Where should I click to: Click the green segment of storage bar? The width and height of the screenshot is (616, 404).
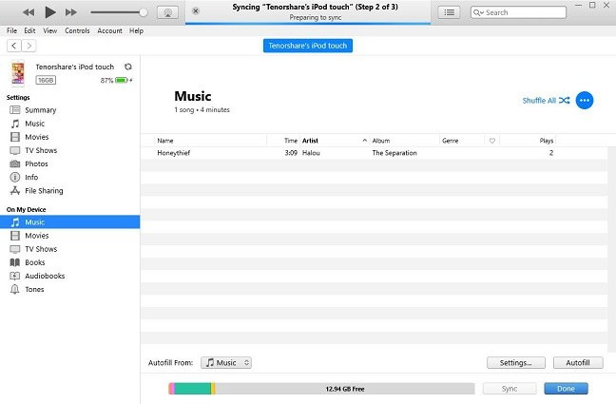pos(192,389)
